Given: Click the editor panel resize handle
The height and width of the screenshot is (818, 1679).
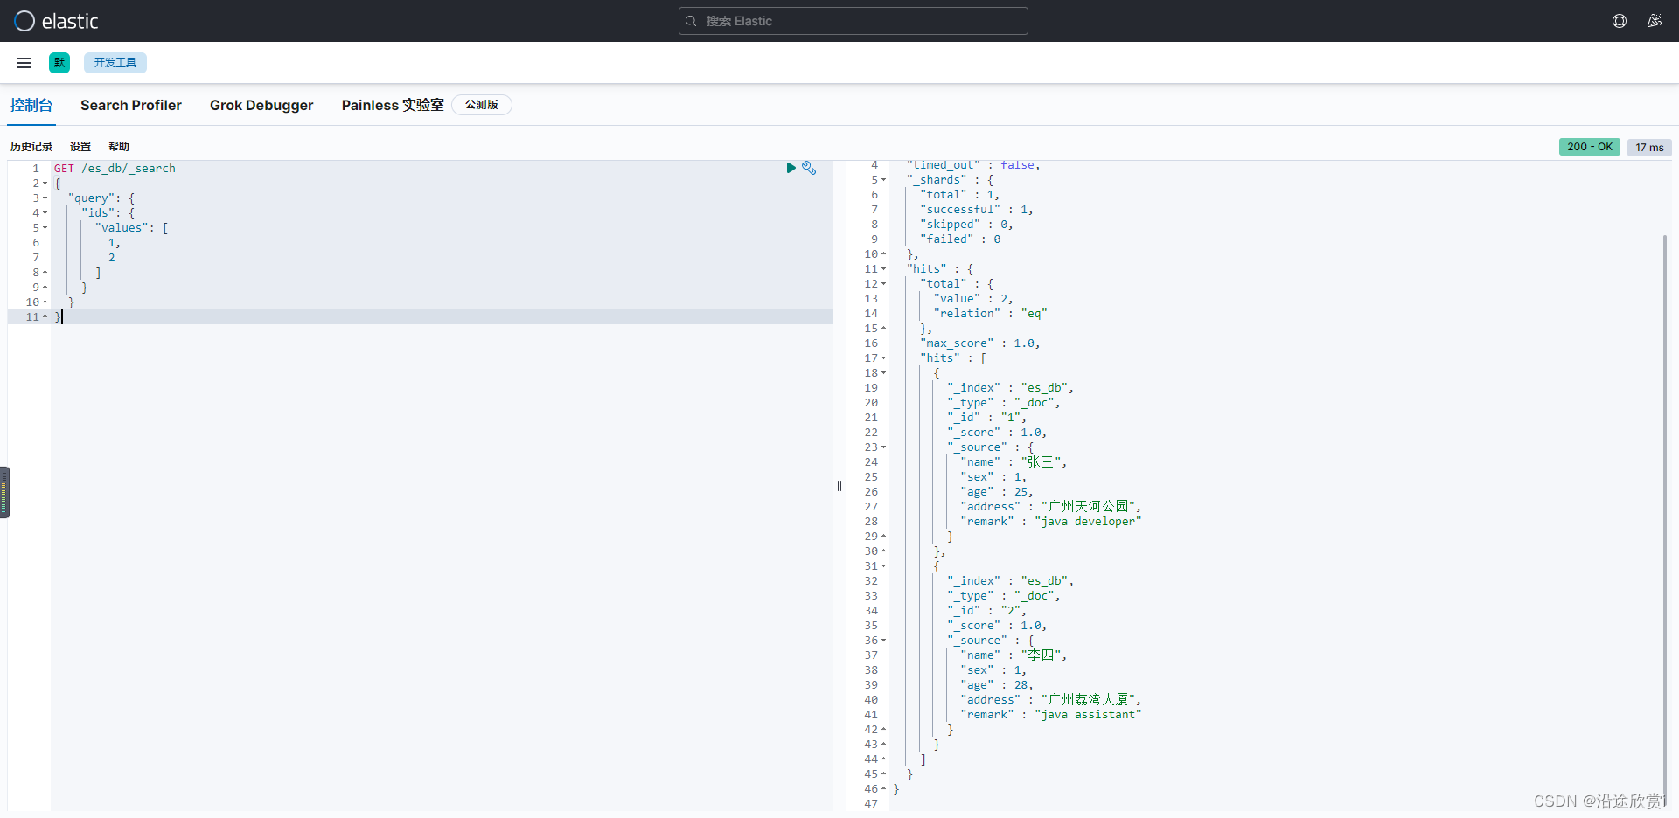Looking at the screenshot, I should [x=839, y=486].
